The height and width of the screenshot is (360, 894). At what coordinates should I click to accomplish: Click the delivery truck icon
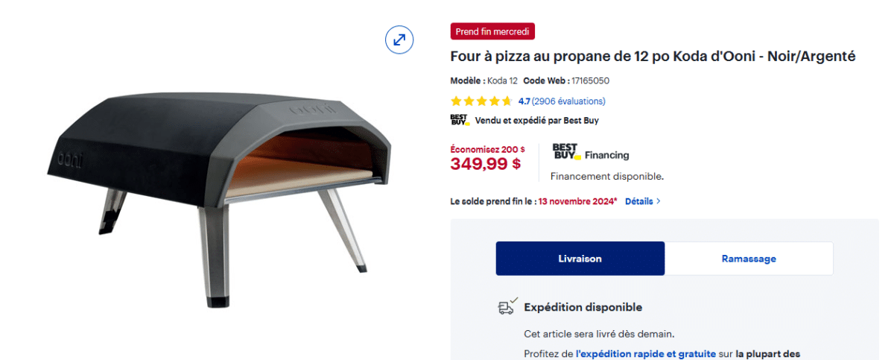[507, 306]
